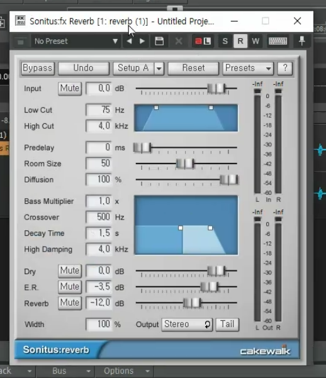Go to next preset arrow

142,42
